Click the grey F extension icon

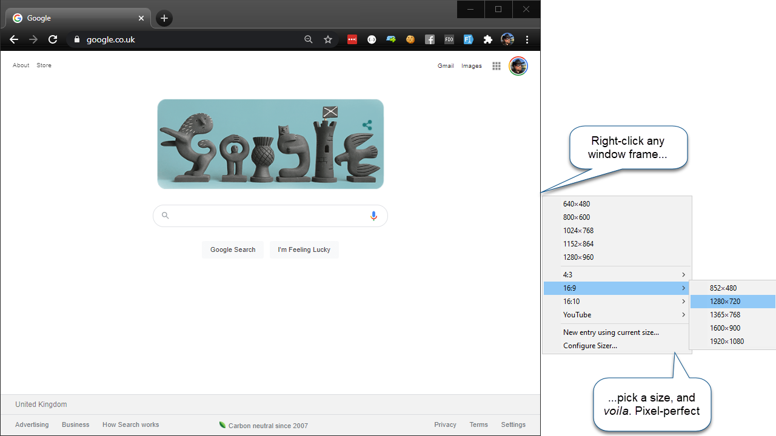430,39
